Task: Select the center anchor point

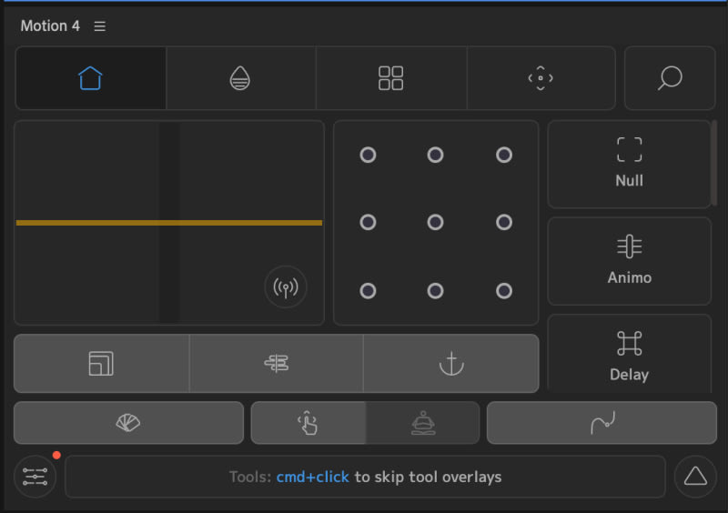Action: pos(435,222)
